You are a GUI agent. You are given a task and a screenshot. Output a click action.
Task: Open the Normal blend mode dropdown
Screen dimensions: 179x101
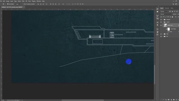click(x=166, y=14)
